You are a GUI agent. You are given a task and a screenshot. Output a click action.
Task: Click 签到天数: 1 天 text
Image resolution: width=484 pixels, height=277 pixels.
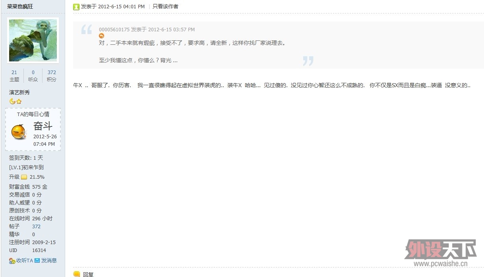point(26,158)
